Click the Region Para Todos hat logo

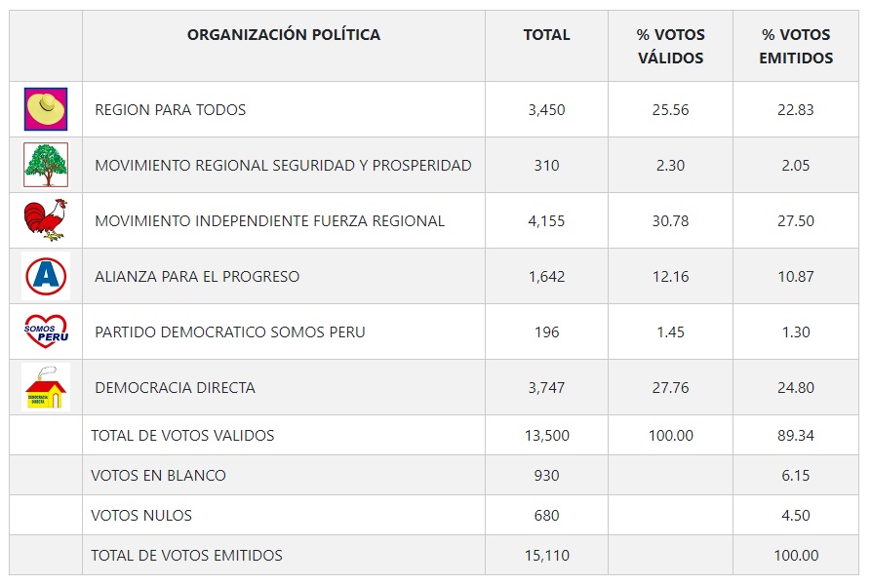point(46,109)
